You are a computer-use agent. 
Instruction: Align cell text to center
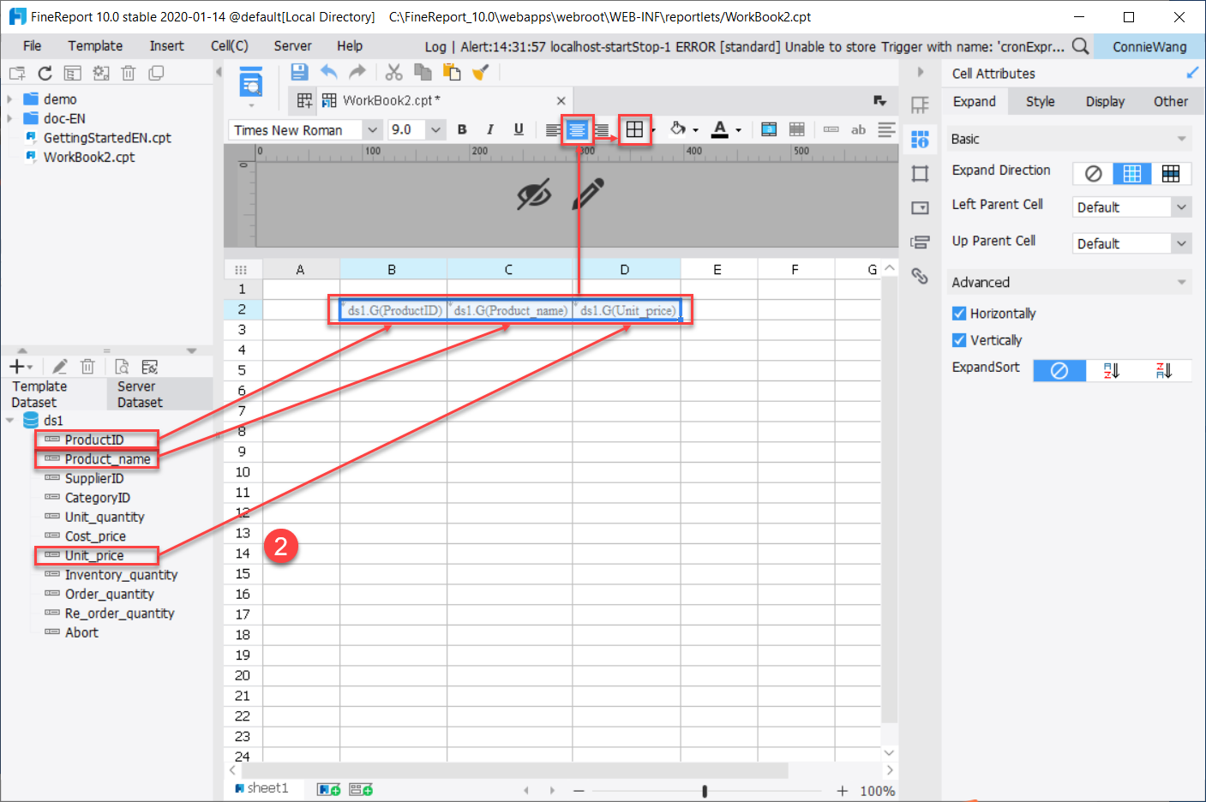pos(578,130)
